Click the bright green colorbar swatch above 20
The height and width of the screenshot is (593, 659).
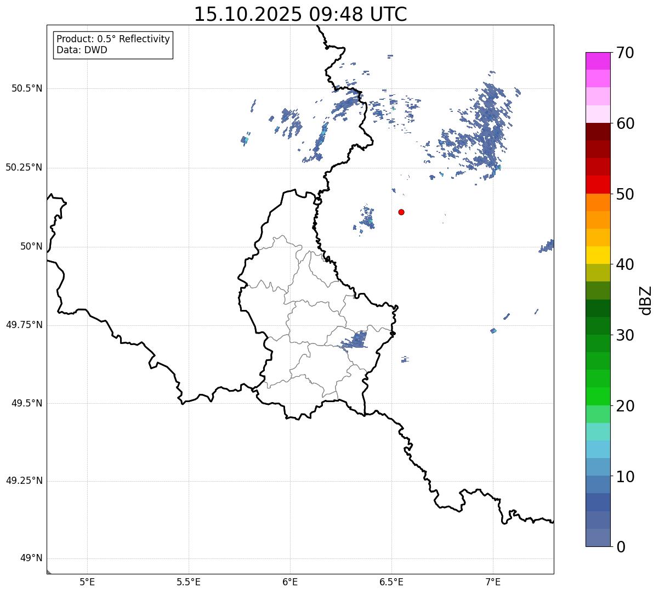click(598, 397)
